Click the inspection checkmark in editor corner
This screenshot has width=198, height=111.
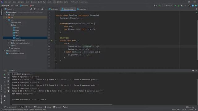(196, 13)
